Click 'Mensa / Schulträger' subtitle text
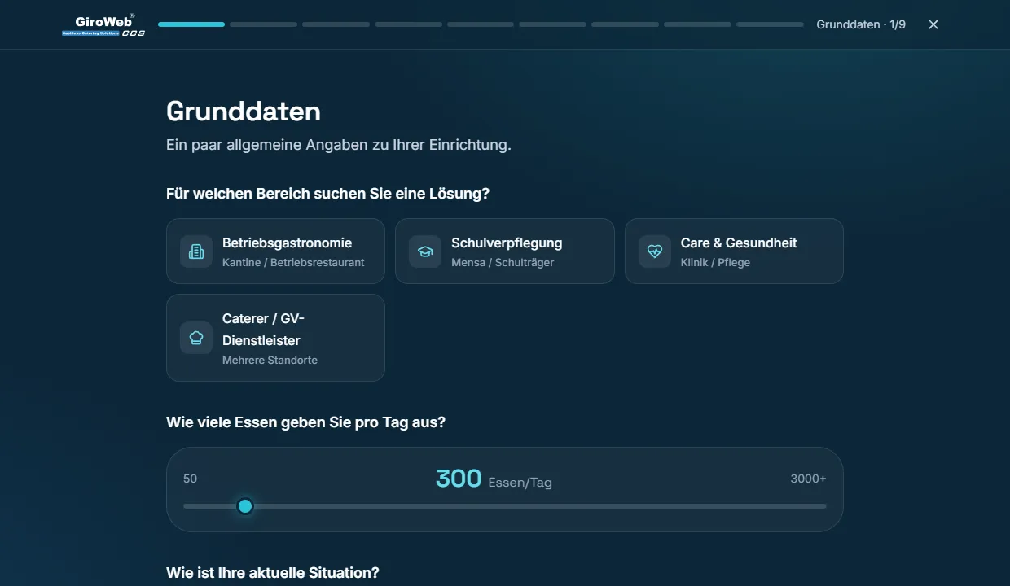This screenshot has height=586, width=1010. (x=503, y=262)
